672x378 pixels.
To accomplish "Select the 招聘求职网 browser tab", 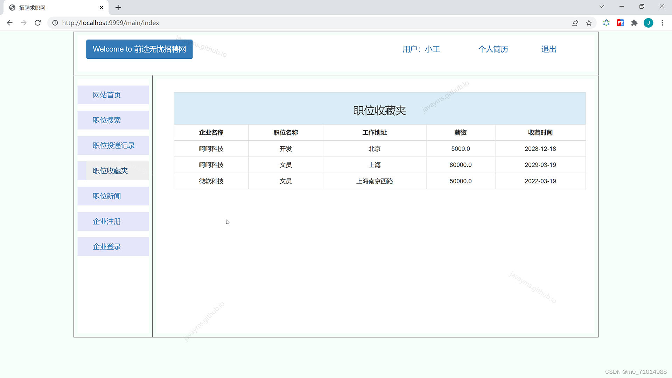I will coord(52,7).
